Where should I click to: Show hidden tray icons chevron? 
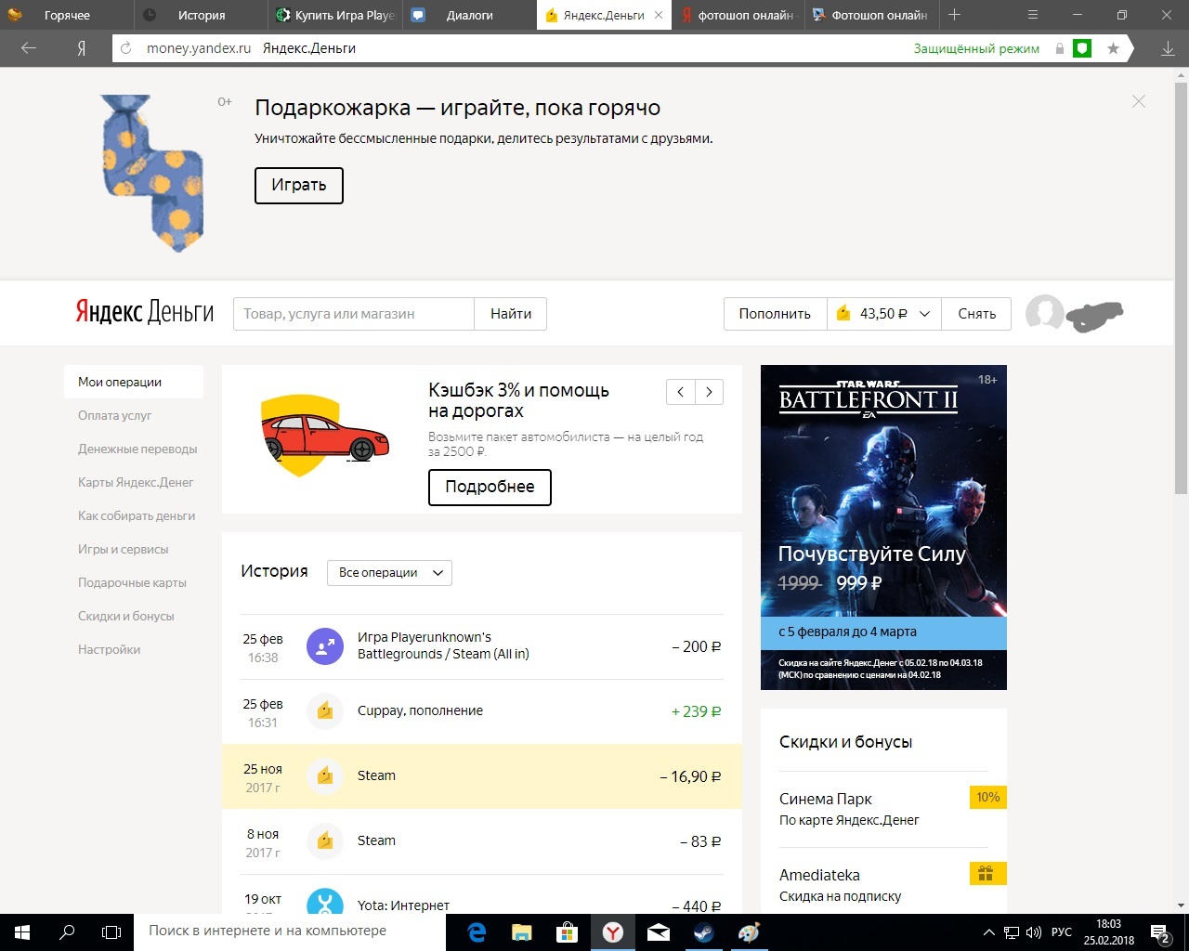click(x=990, y=932)
